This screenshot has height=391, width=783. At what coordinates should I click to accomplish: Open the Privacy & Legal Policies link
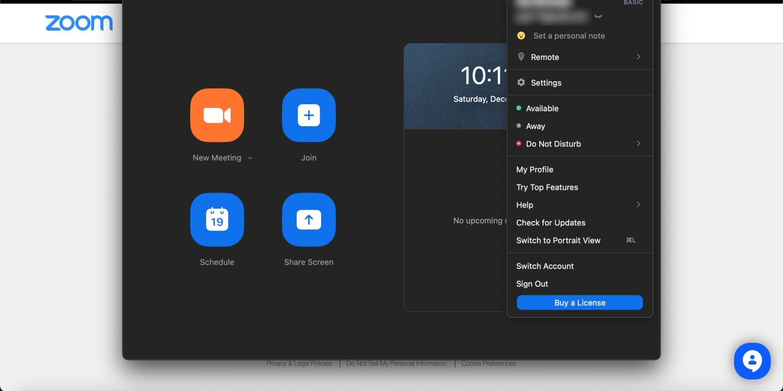(x=299, y=364)
